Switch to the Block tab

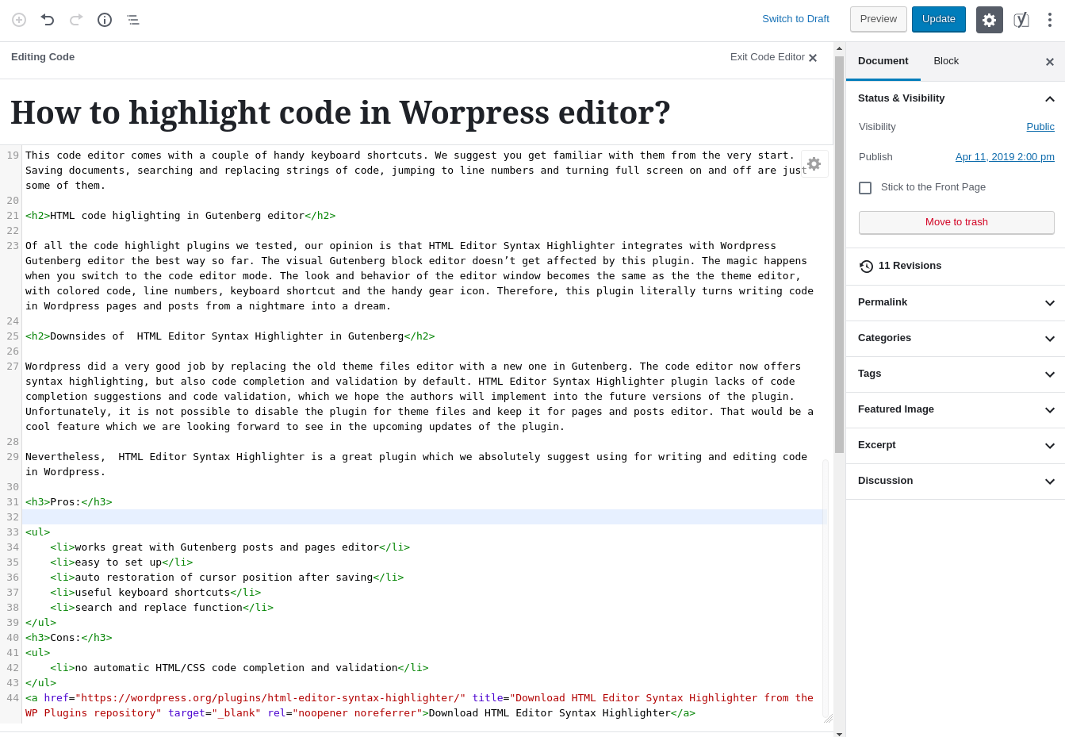click(x=946, y=60)
